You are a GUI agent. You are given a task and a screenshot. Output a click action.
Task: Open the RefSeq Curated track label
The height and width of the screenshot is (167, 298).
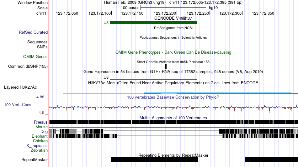[x=33, y=32]
